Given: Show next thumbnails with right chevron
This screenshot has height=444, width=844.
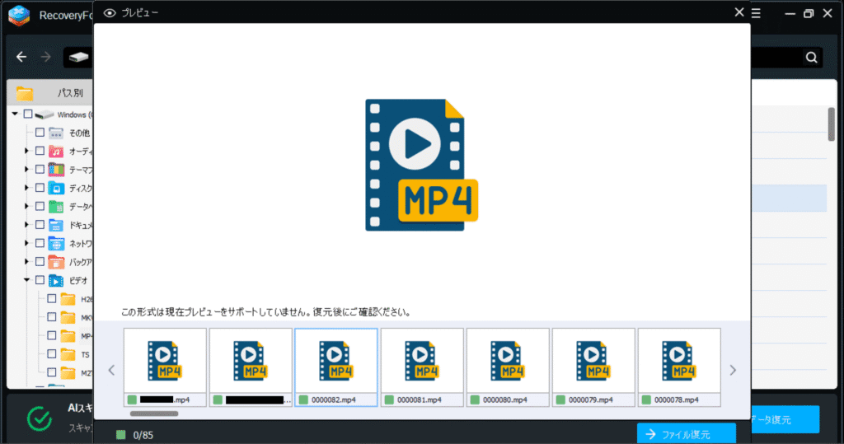Looking at the screenshot, I should pyautogui.click(x=733, y=370).
